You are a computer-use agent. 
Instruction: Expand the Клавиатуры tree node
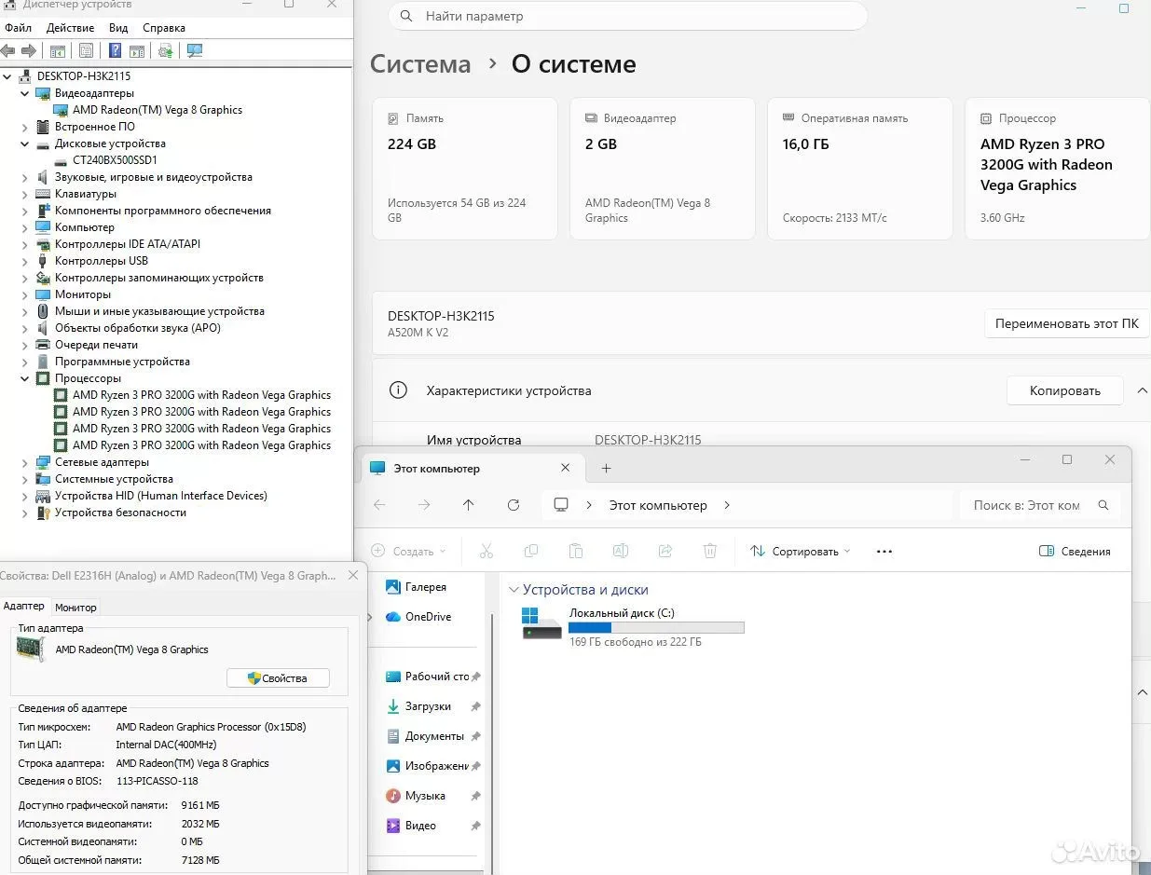[x=25, y=194]
